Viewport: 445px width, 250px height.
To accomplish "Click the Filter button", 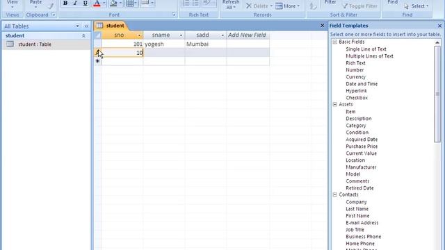I will 330,3.
